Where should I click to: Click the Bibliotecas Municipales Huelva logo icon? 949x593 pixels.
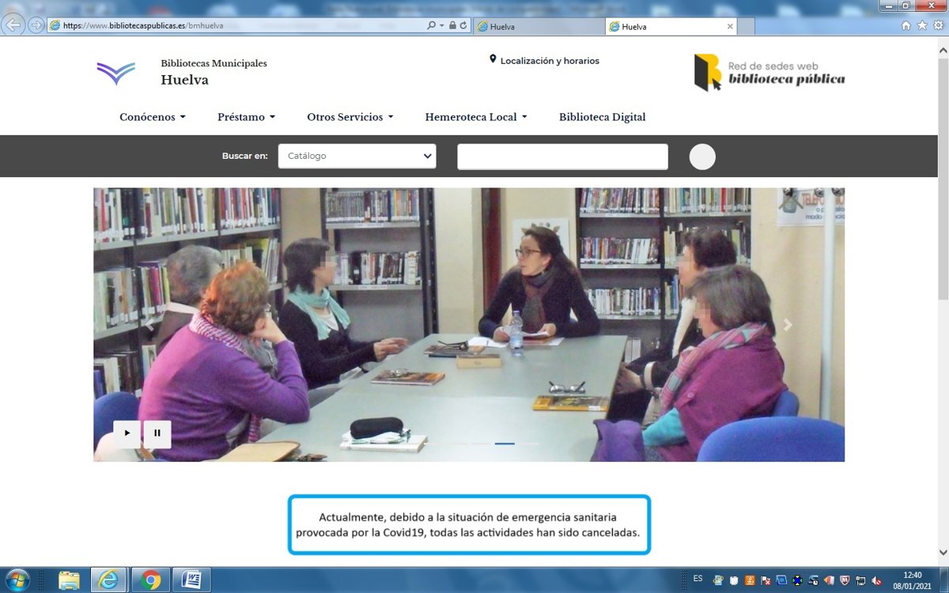click(x=115, y=73)
